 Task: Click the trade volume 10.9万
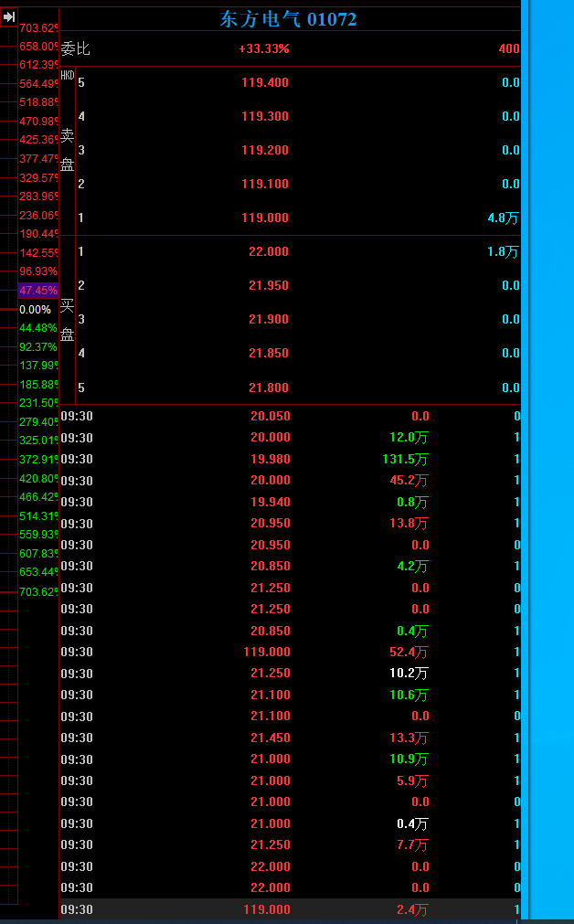pyautogui.click(x=409, y=759)
